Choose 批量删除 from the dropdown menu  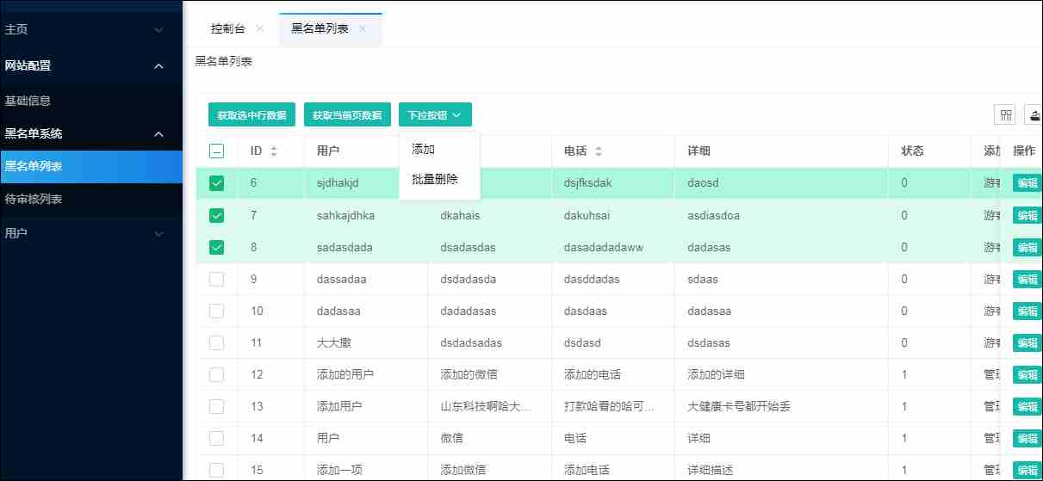(x=435, y=179)
